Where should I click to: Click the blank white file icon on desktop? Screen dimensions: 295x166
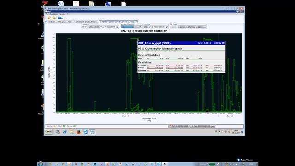tap(124, 4)
